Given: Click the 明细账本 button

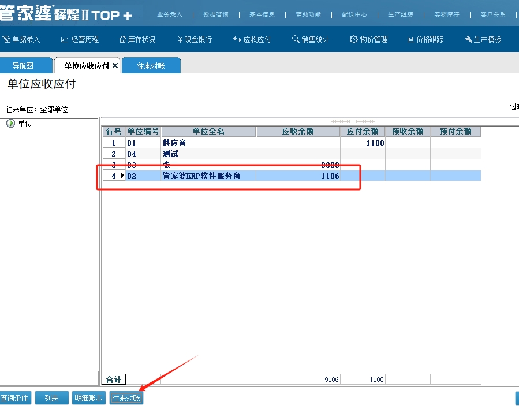Looking at the screenshot, I should click(x=88, y=398).
